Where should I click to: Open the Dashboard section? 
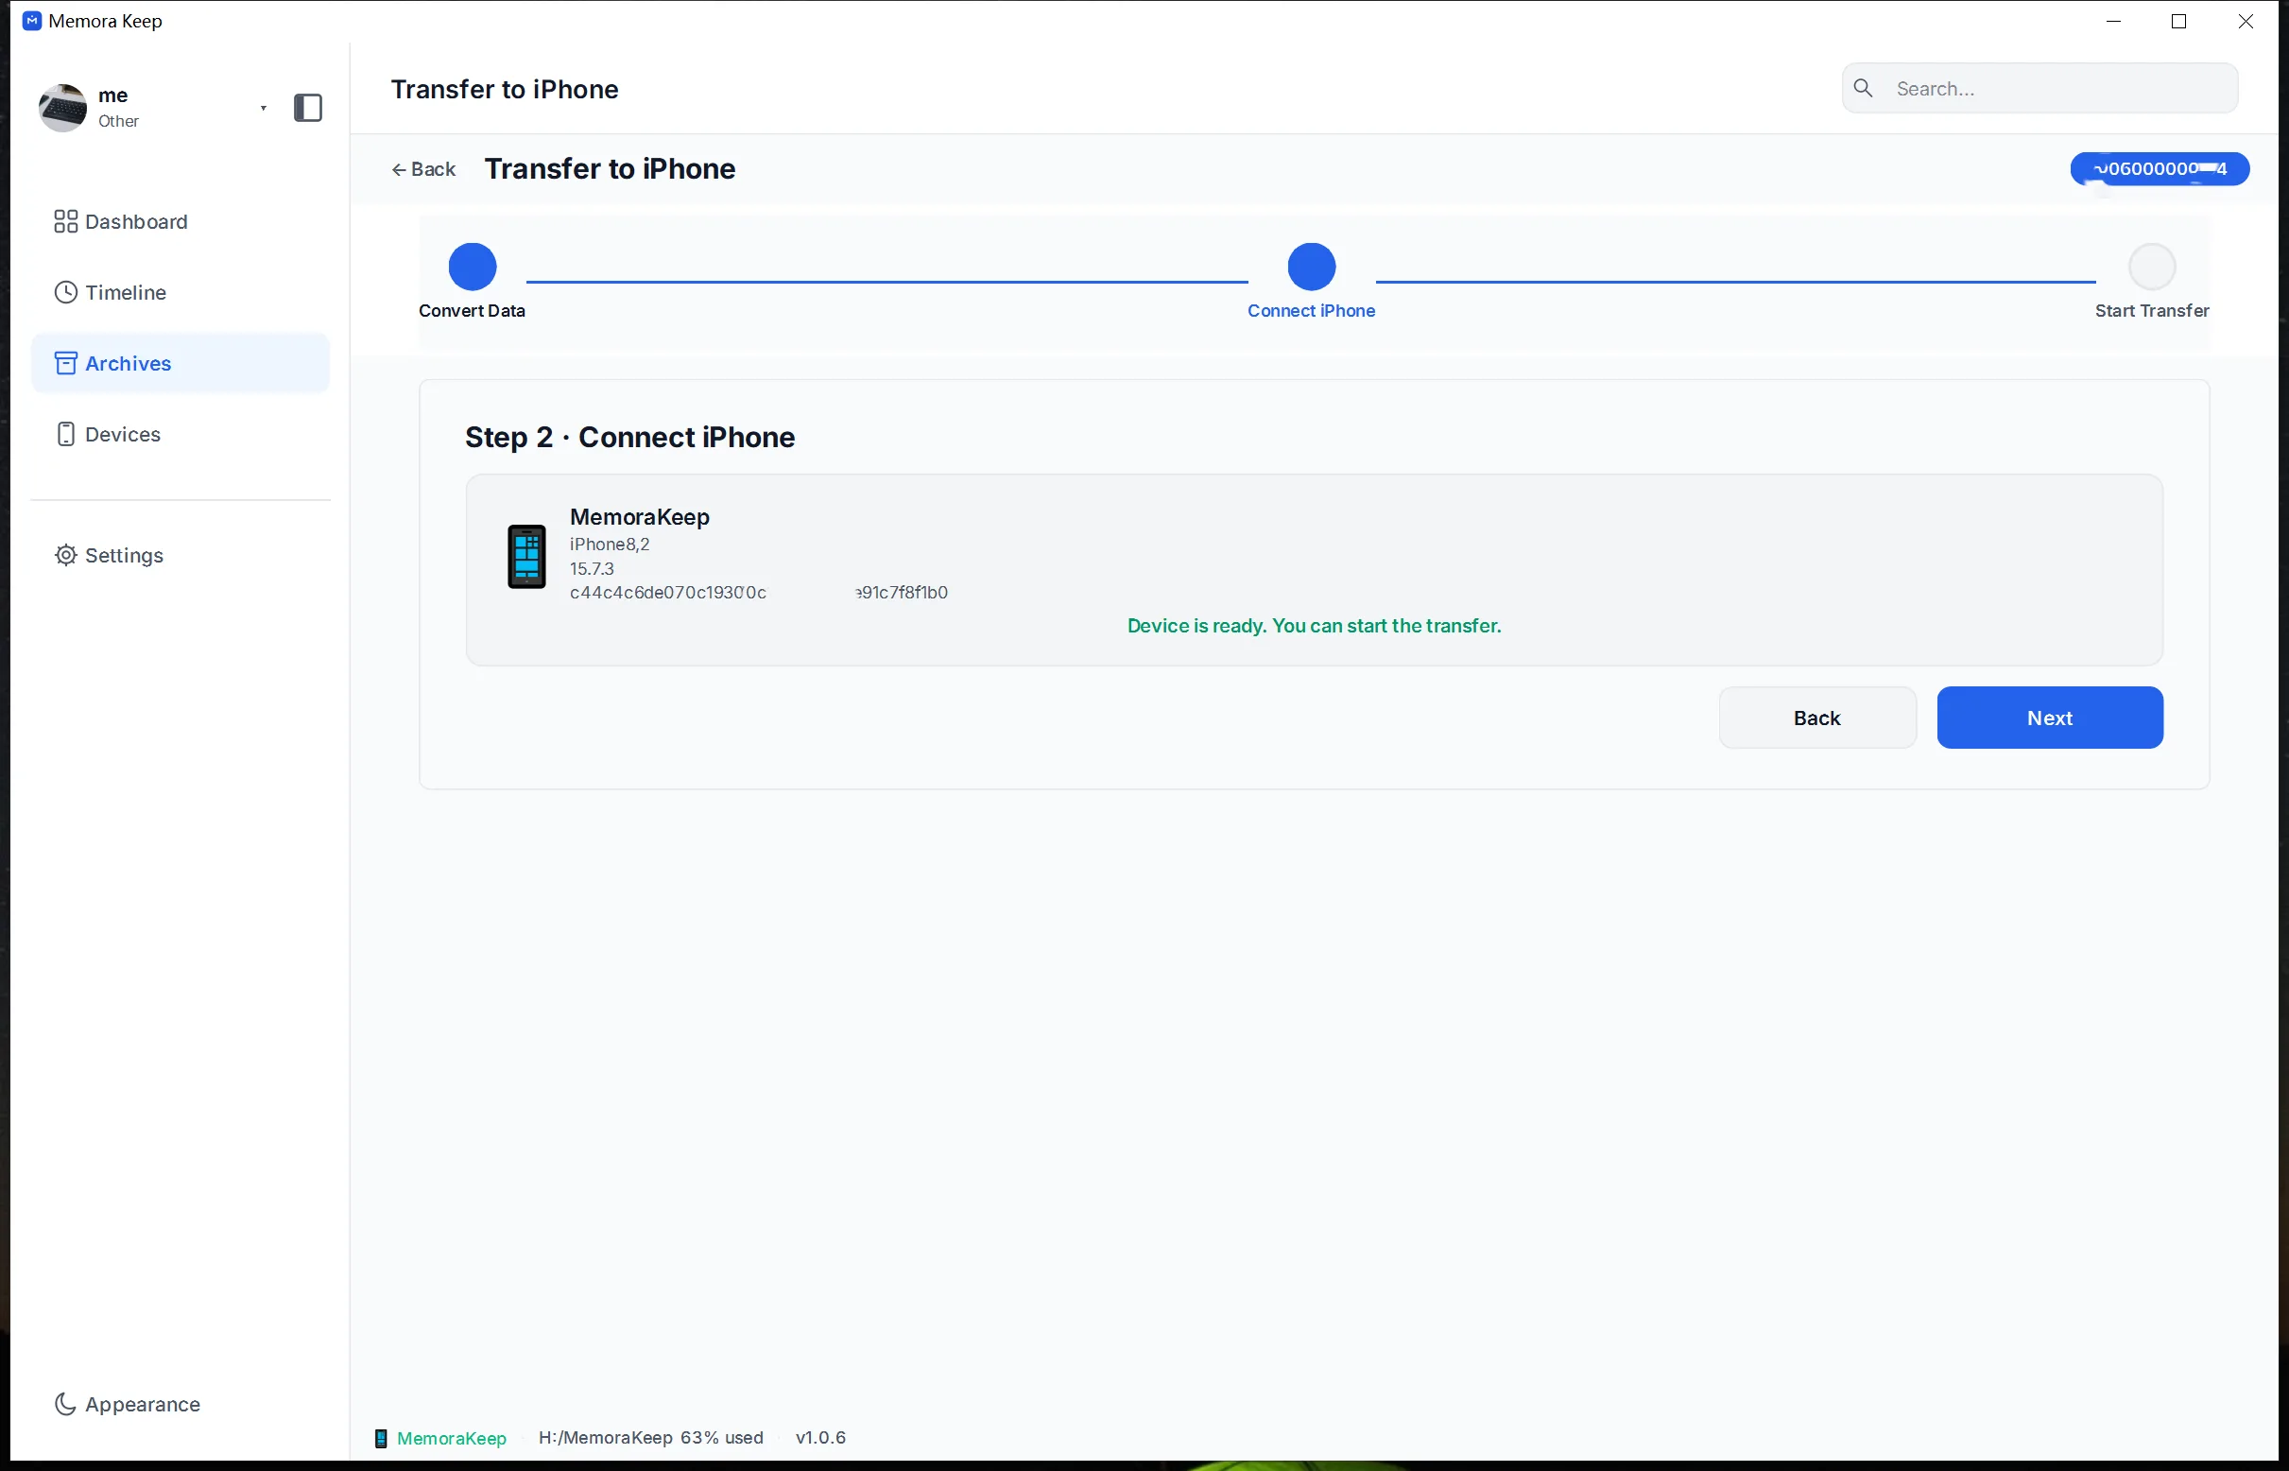tap(181, 221)
